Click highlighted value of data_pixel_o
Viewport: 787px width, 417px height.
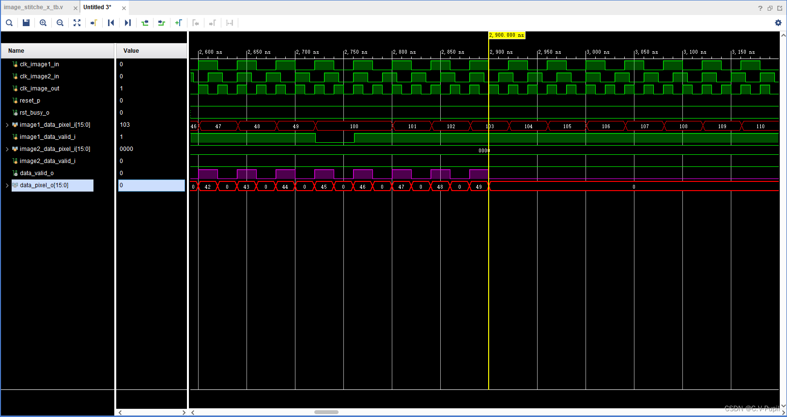pyautogui.click(x=152, y=185)
